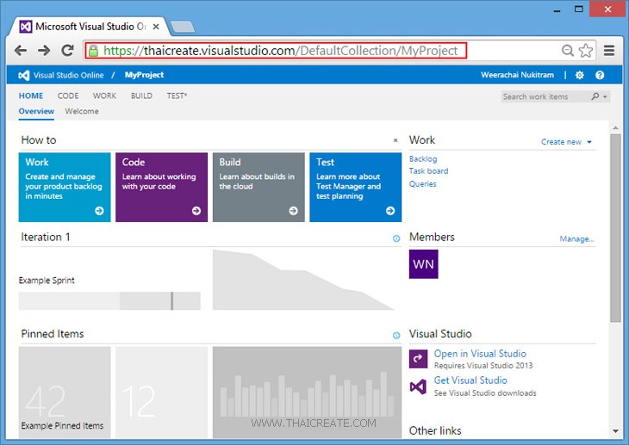Click 'See Visual Studio downloads' text
Viewport: 629px width, 445px height.
point(485,392)
